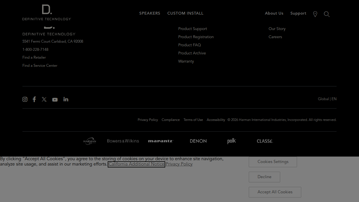Open Privacy Policy link in cookie banner
The width and height of the screenshot is (359, 202).
point(179,164)
